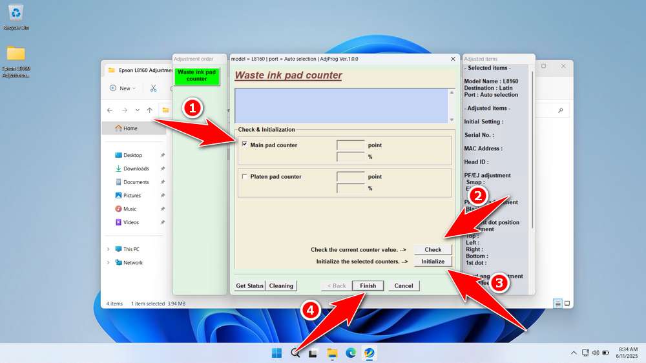The image size is (646, 363).
Task: Click the Initialize button
Action: tap(433, 261)
